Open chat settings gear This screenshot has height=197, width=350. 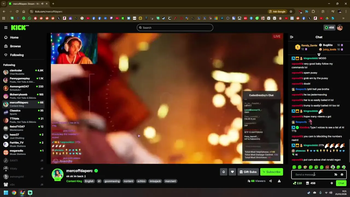pyautogui.click(x=332, y=183)
